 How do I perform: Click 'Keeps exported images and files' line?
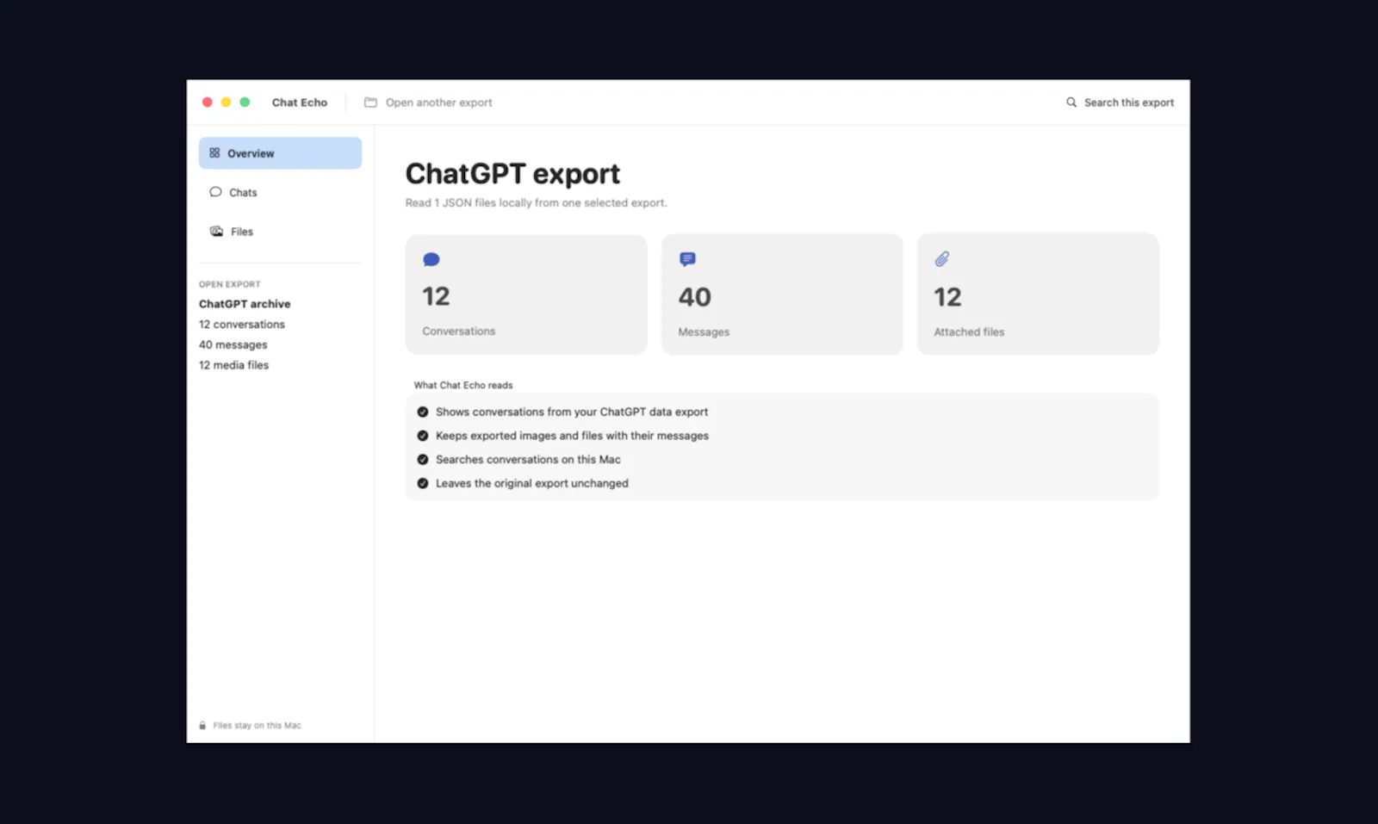tap(572, 436)
